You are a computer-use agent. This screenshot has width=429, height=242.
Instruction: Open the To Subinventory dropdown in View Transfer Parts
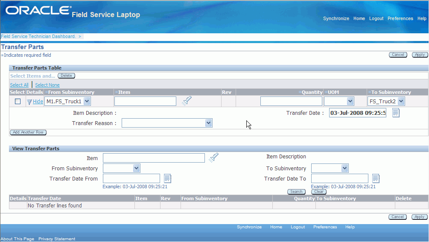click(345, 168)
